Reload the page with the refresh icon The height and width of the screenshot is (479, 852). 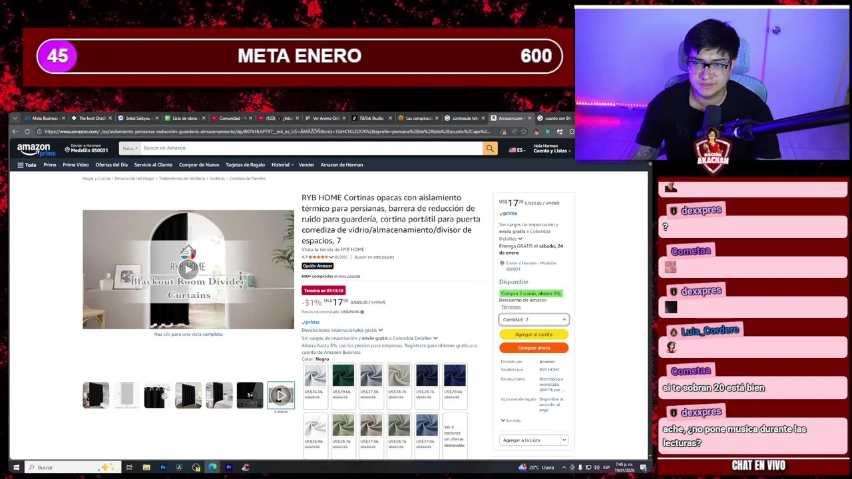(x=27, y=131)
